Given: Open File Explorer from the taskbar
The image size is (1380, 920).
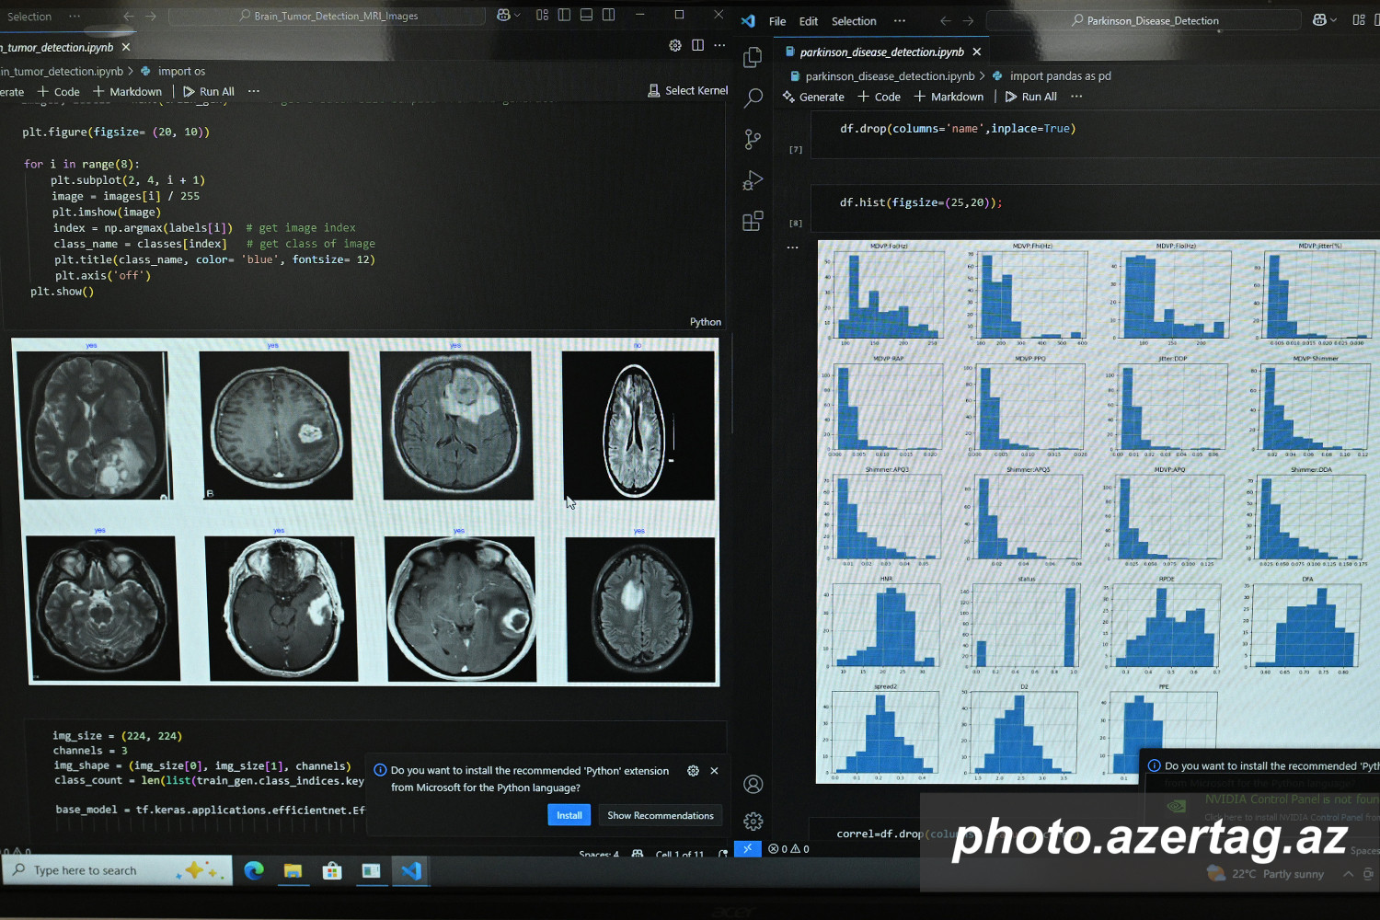Looking at the screenshot, I should [293, 870].
